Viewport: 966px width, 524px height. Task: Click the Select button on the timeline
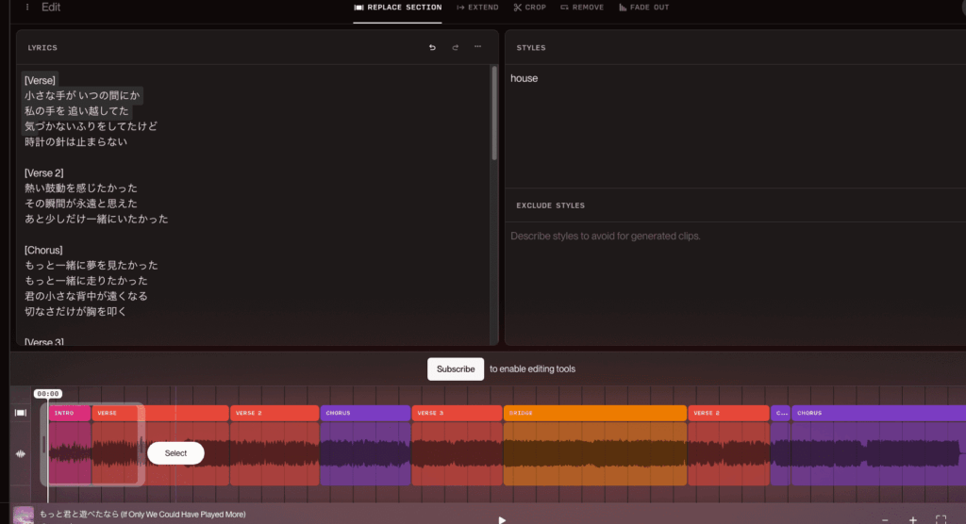coord(175,453)
